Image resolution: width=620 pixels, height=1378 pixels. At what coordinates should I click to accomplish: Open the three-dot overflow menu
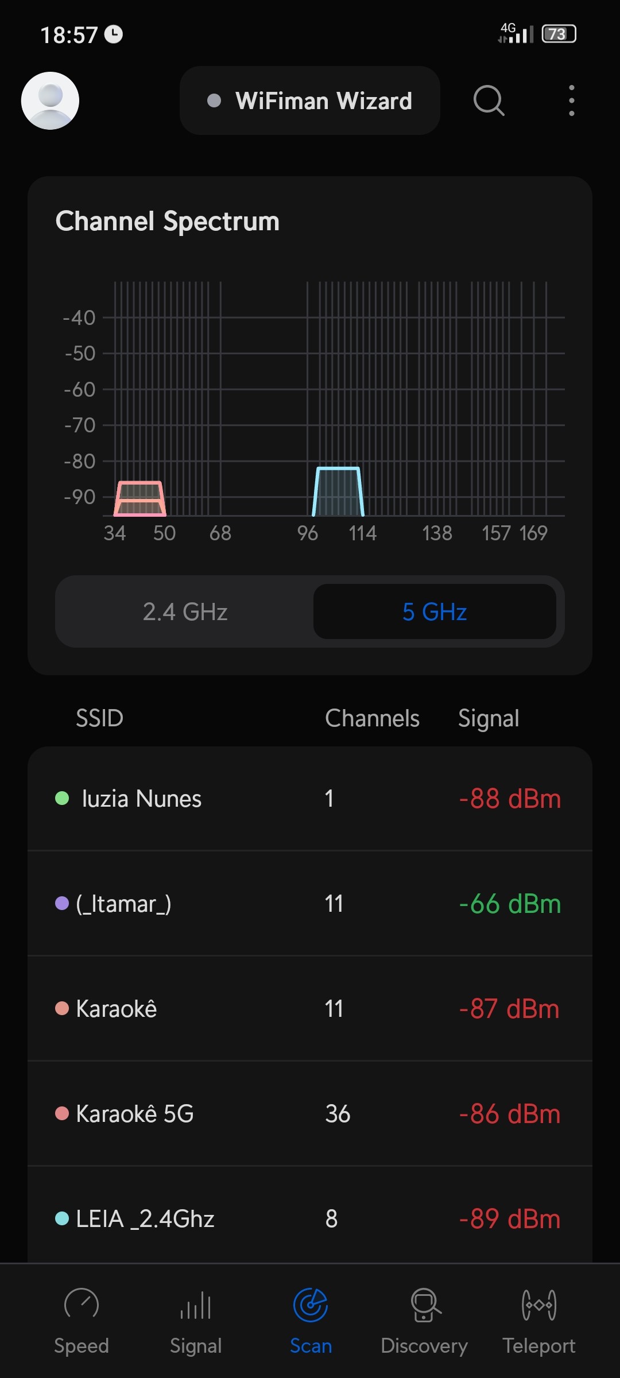click(571, 100)
